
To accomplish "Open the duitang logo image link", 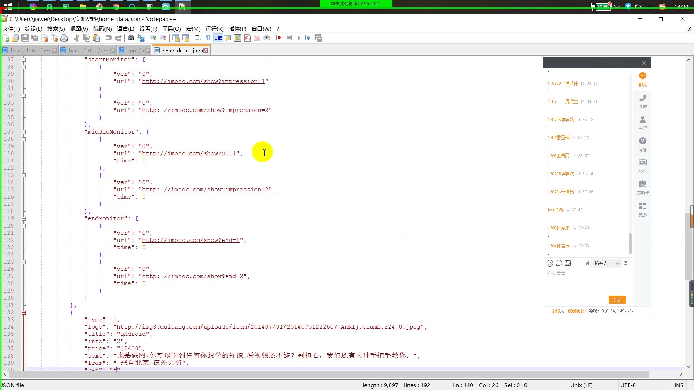I will (269, 327).
